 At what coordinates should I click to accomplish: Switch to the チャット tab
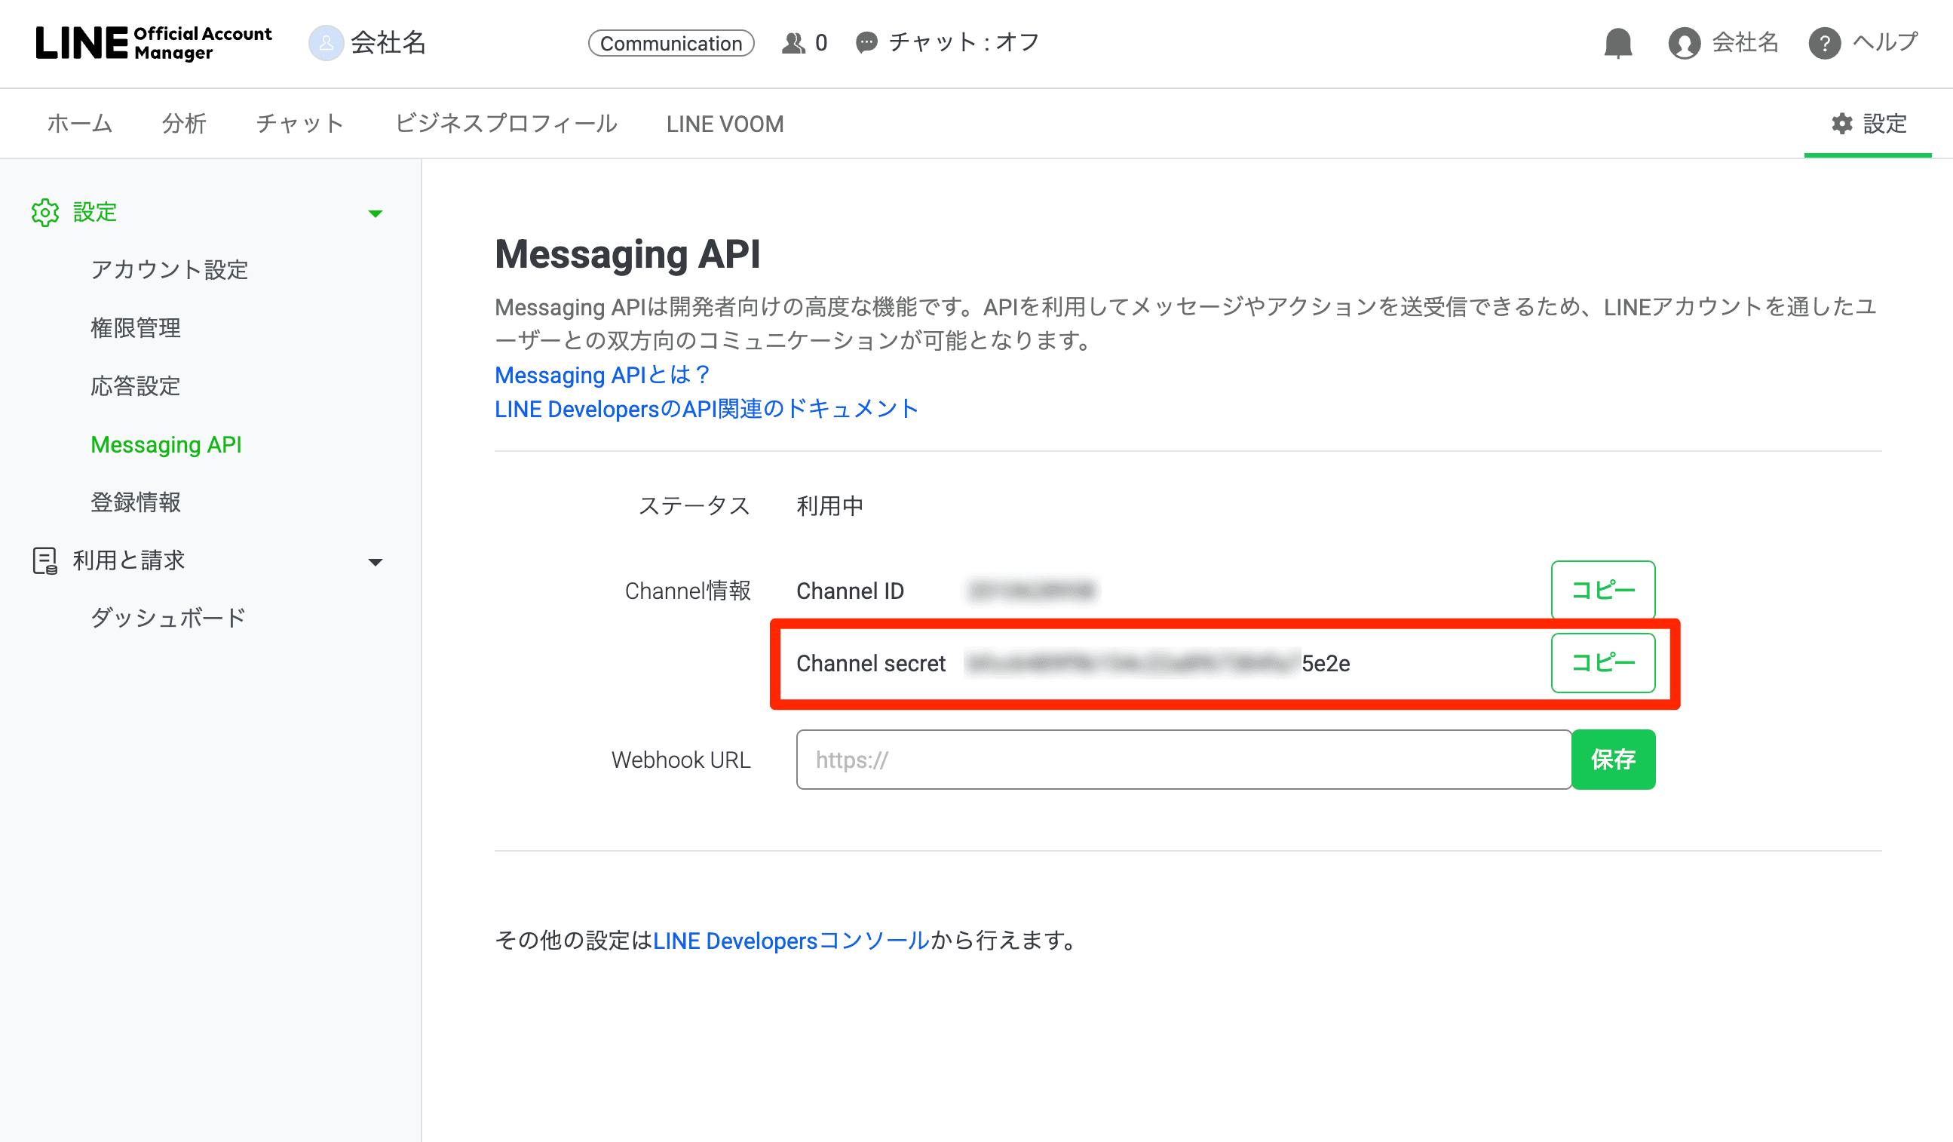[x=301, y=123]
